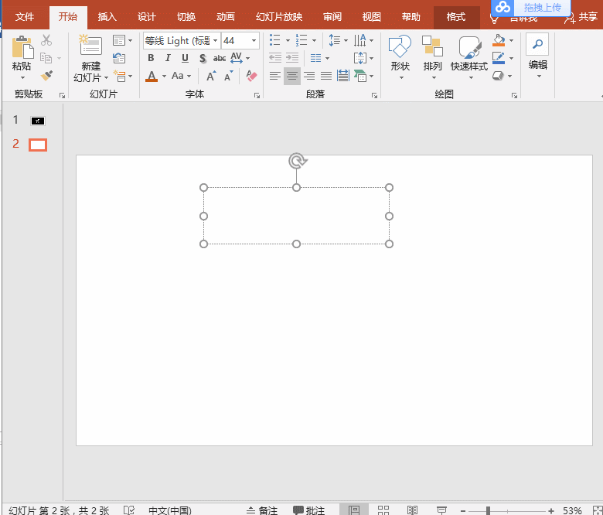This screenshot has width=603, height=515.
Task: Click the Paste clipboard icon
Action: pyautogui.click(x=22, y=47)
